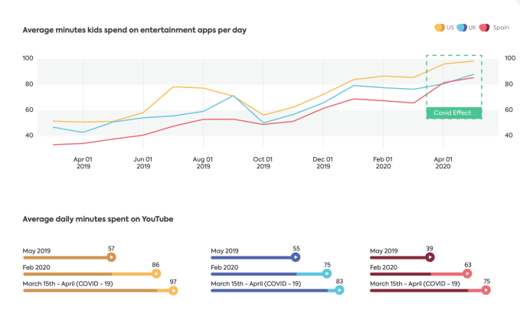Click the US Feb 2020 play marker (86)

(x=157, y=273)
